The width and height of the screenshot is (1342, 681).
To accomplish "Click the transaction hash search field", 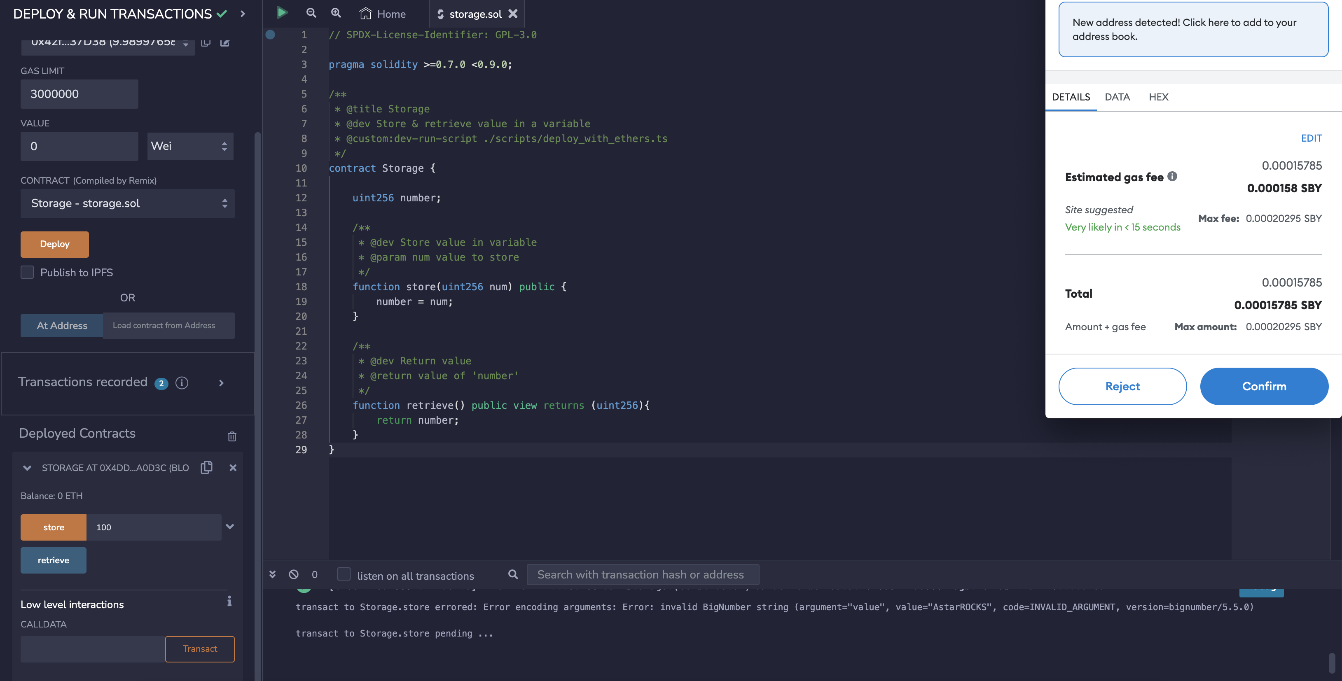I will [x=642, y=574].
